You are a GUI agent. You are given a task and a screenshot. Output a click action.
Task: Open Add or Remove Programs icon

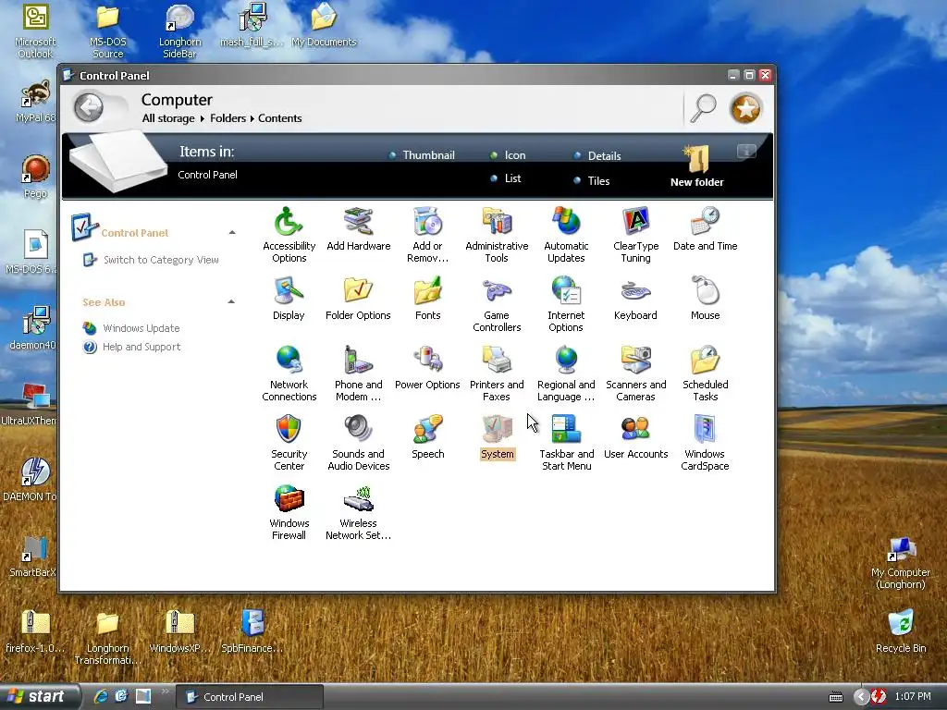tap(427, 235)
